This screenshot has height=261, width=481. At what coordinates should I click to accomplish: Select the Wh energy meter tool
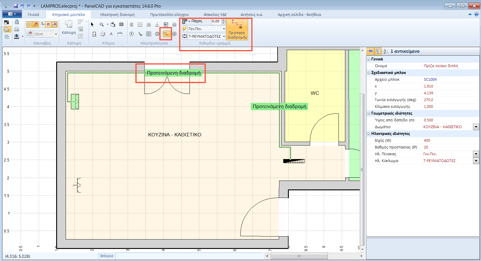(x=149, y=34)
